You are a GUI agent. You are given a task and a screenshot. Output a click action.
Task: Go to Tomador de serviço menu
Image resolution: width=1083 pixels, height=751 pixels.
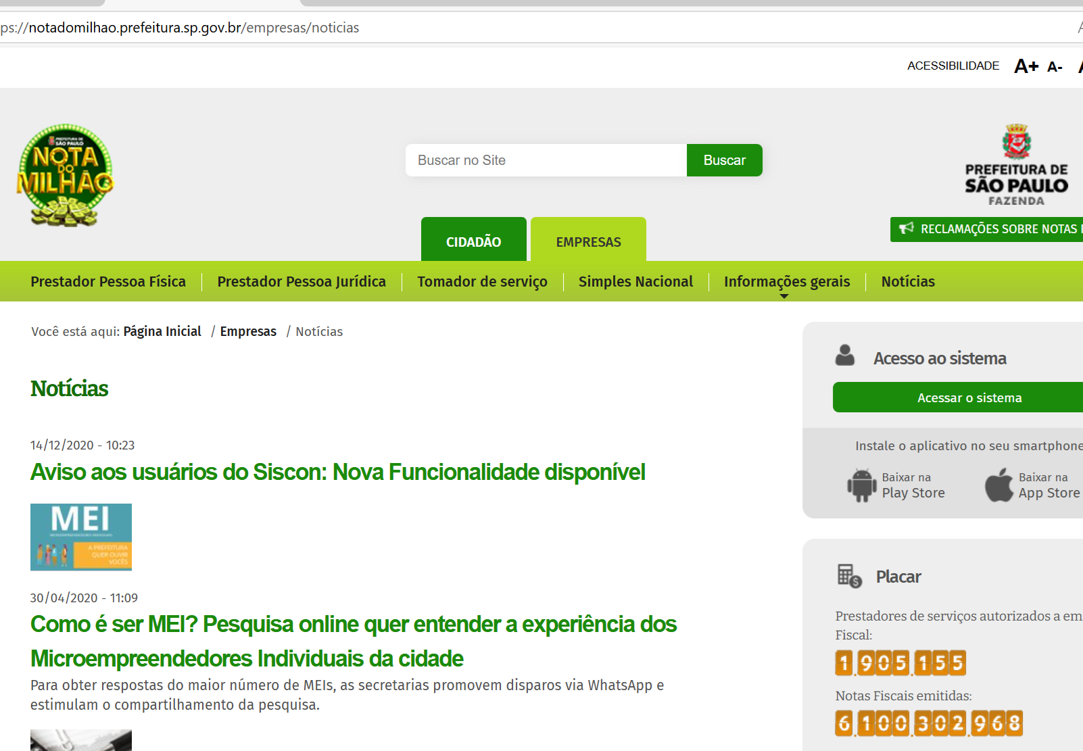(482, 282)
